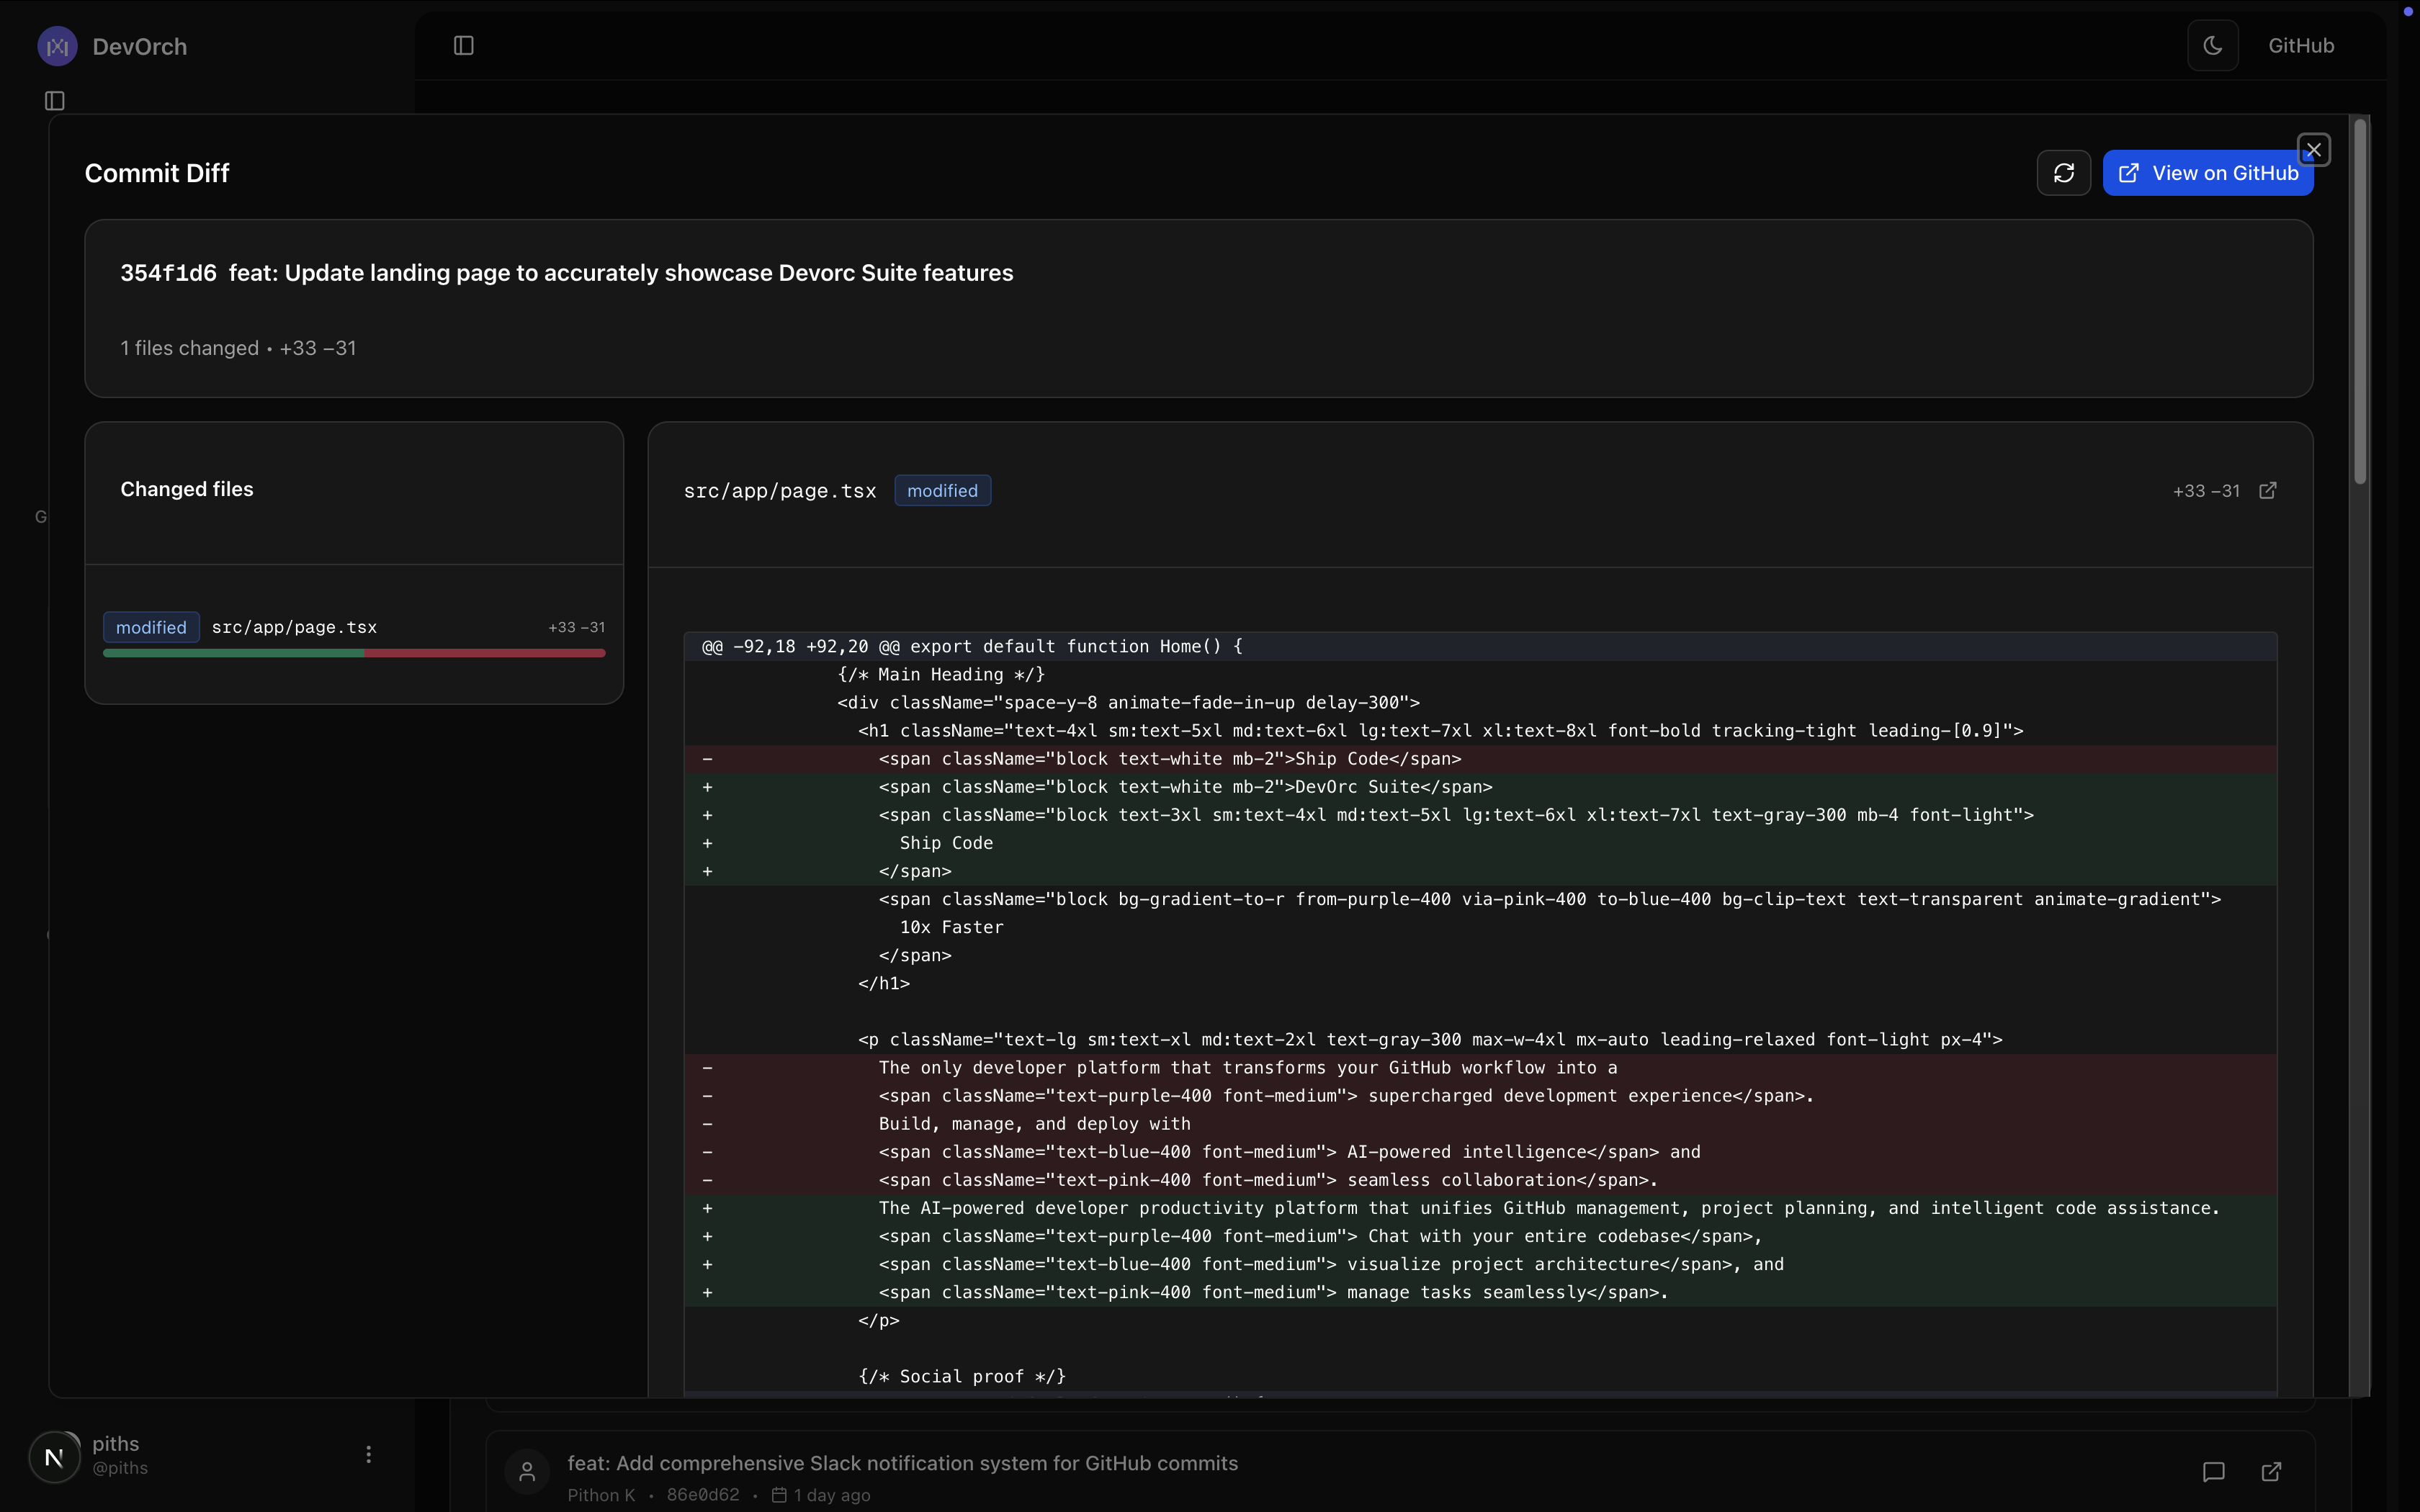Toggle dark mode moon icon
The image size is (2420, 1512).
[2212, 46]
